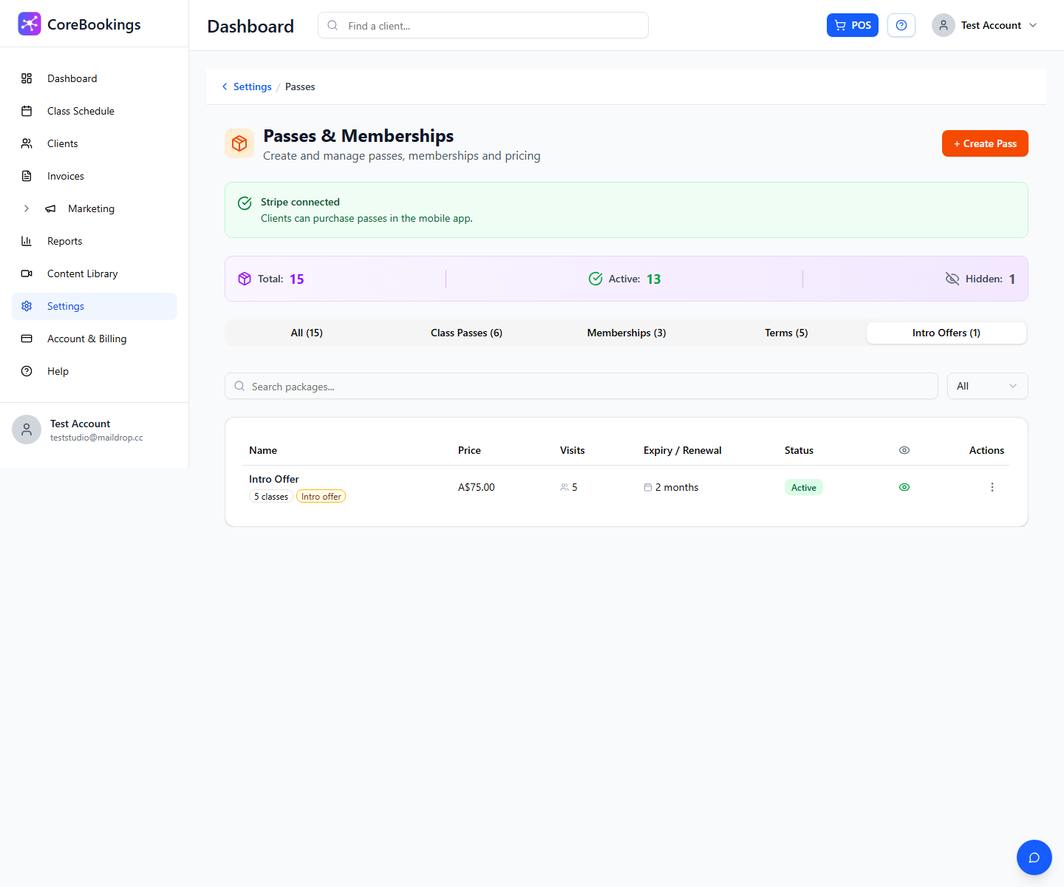The image size is (1064, 887).
Task: Click the Invoices document icon
Action: (27, 176)
